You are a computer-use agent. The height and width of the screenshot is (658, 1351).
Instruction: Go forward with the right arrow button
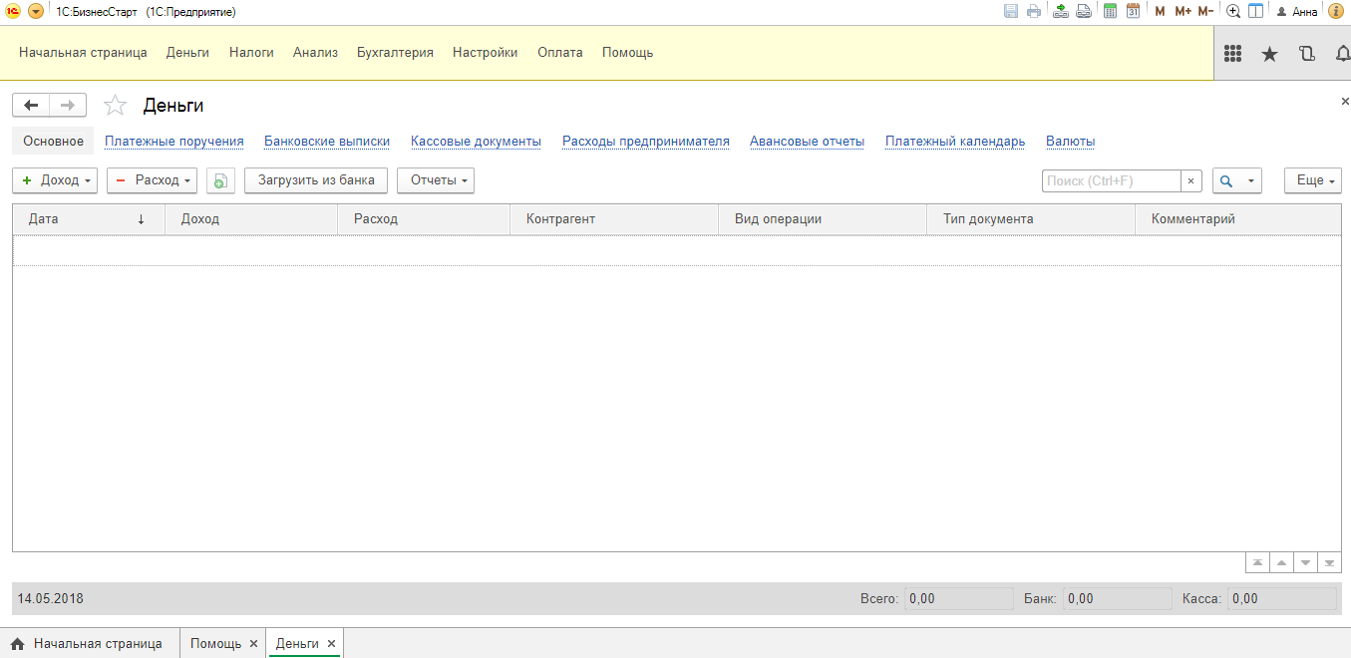68,105
